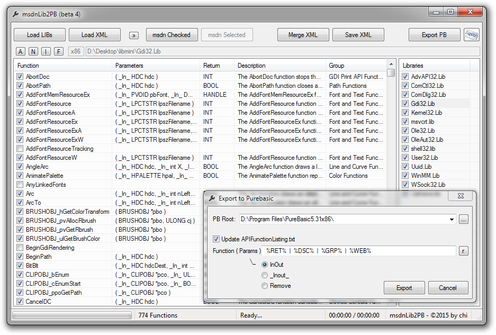The width and height of the screenshot is (496, 335).
Task: Click the eraser icon button beside Export PB
Action: point(471,35)
